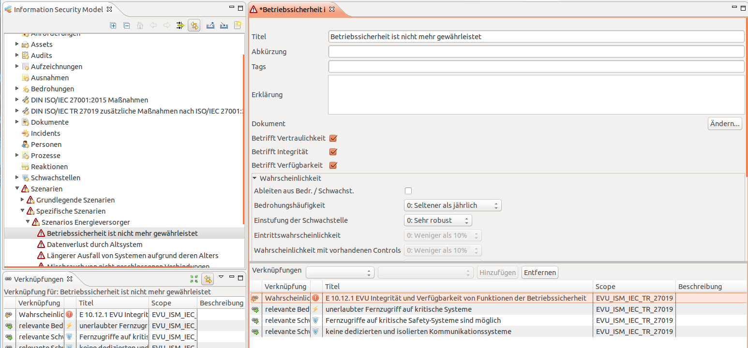
Task: Click into the Abkürzung input field
Action: [x=536, y=52]
